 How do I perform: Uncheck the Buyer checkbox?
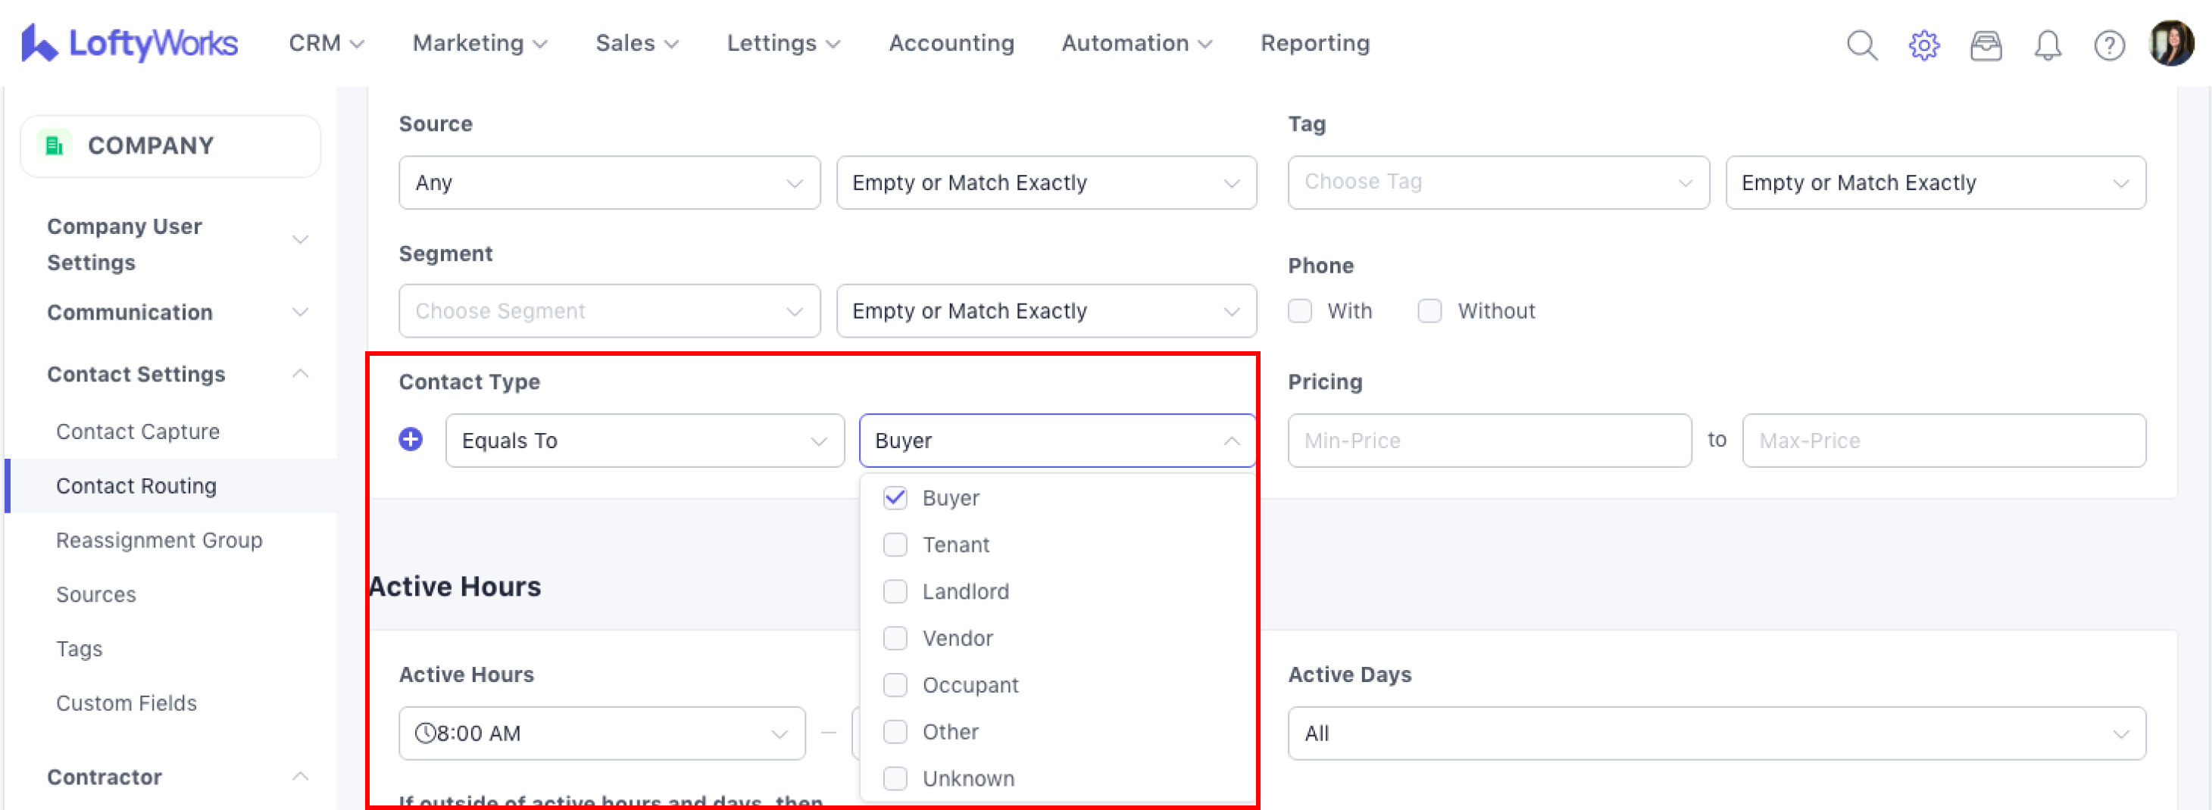895,497
